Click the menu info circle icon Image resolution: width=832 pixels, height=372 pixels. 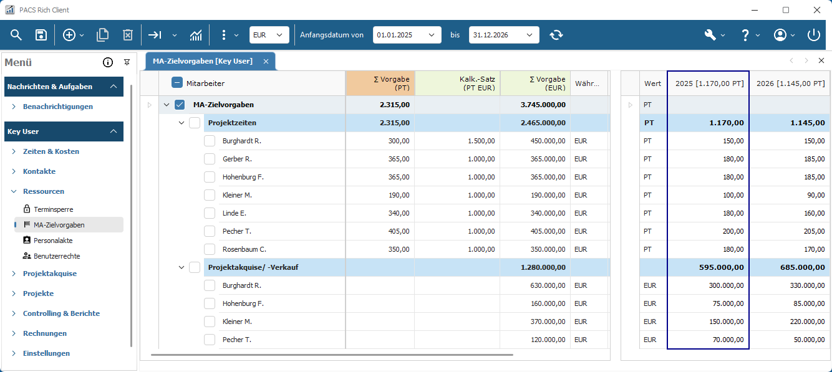[108, 62]
